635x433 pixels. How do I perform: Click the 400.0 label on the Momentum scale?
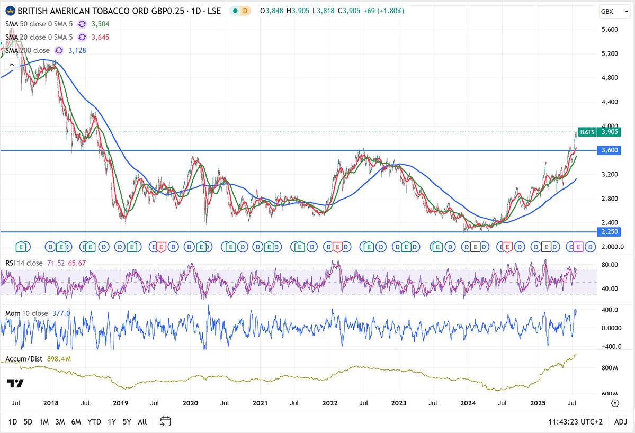tap(610, 310)
